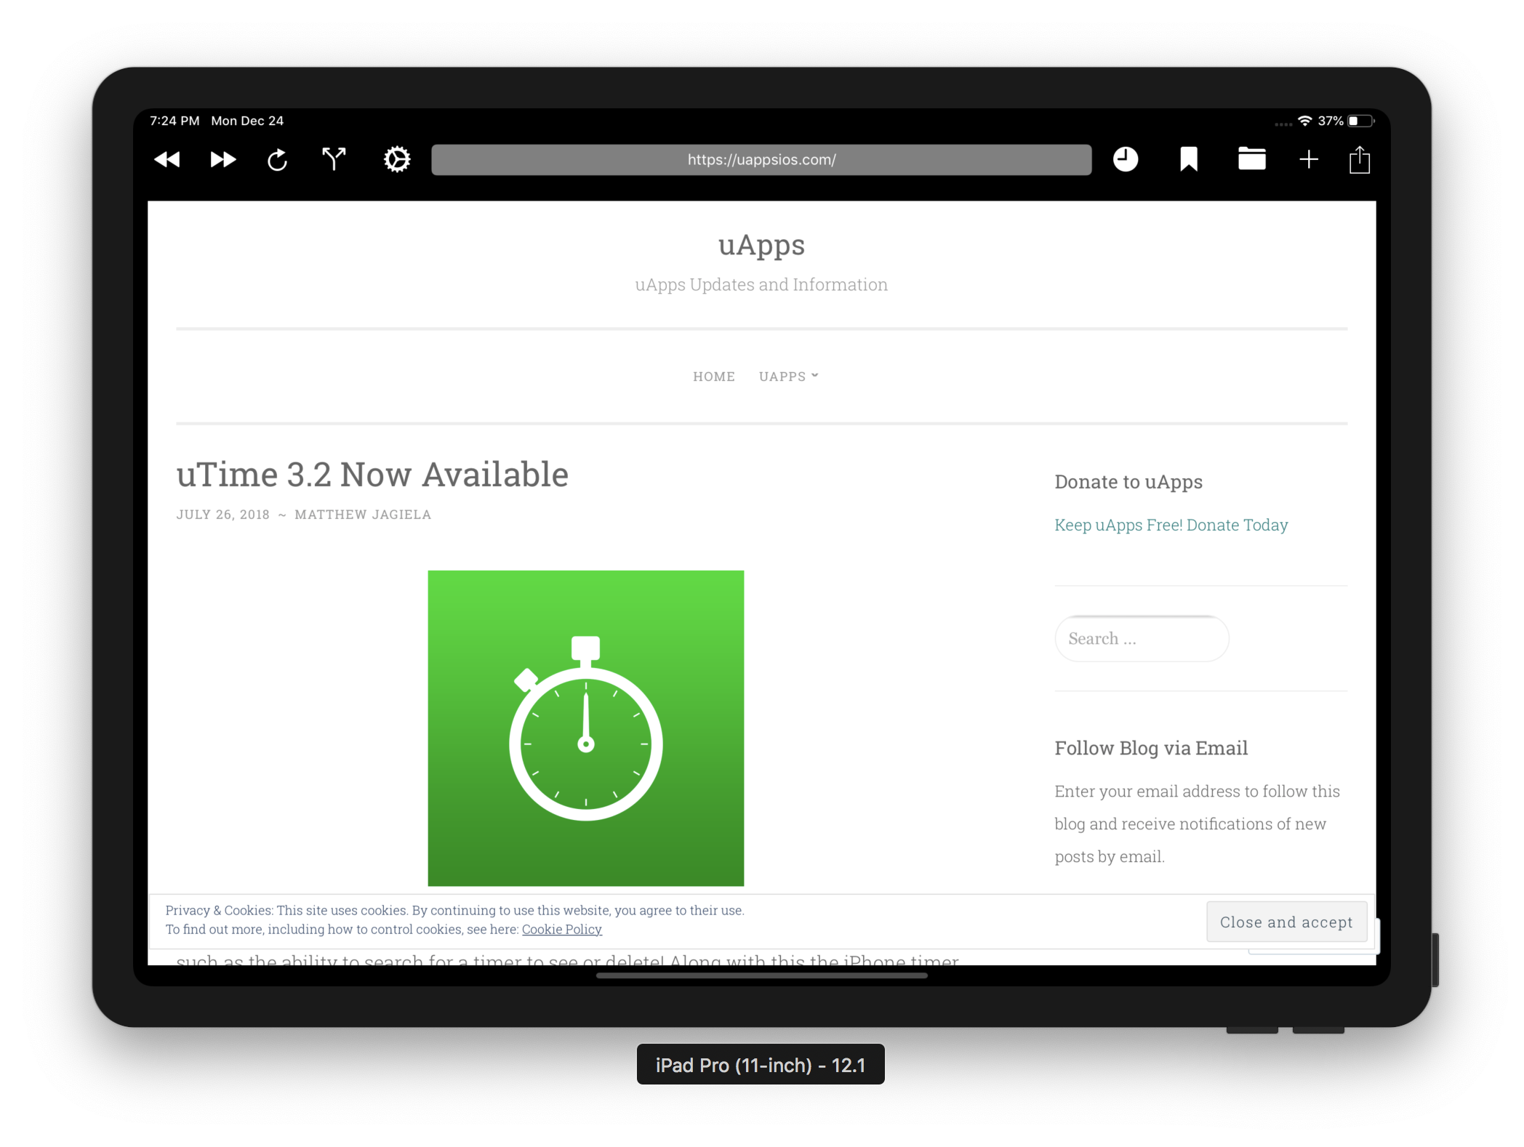Open the share sheet icon
The image size is (1524, 1147).
[1360, 160]
